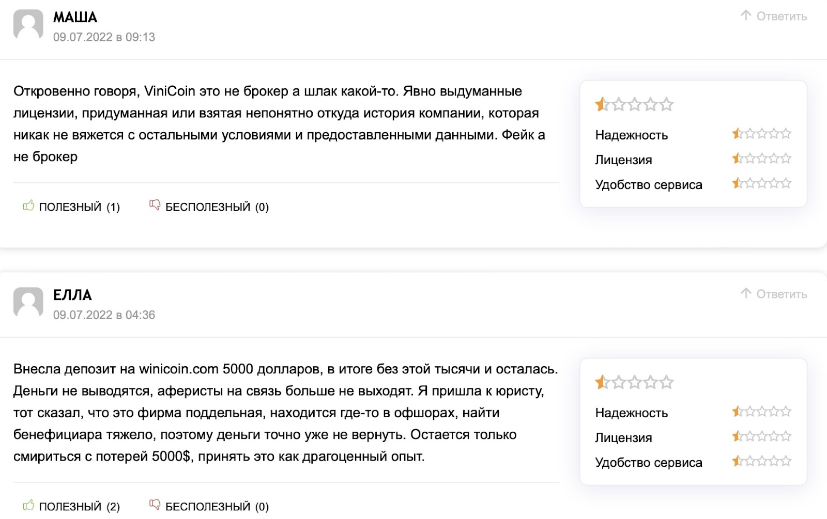Click thumbs-up icon on Елла's review
The image size is (827, 519).
[28, 505]
